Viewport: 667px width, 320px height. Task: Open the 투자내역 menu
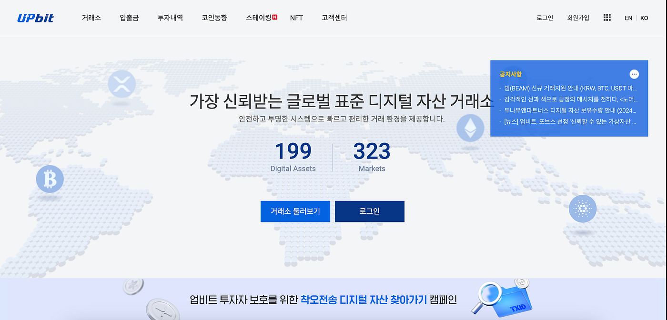click(x=170, y=18)
